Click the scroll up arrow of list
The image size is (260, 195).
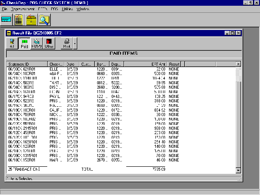click(238, 64)
